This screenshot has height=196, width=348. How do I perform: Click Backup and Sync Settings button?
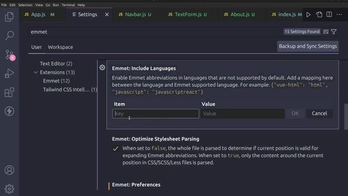(x=308, y=46)
